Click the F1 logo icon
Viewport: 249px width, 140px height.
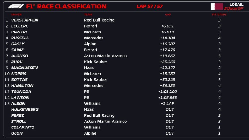pos(16,6)
